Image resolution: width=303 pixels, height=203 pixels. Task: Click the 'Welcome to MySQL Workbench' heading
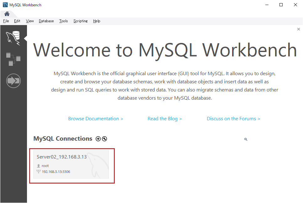(165, 50)
